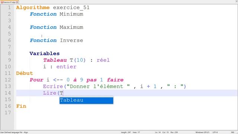Click line number 1 in the margin
238x134 pixels.
(9, 7)
